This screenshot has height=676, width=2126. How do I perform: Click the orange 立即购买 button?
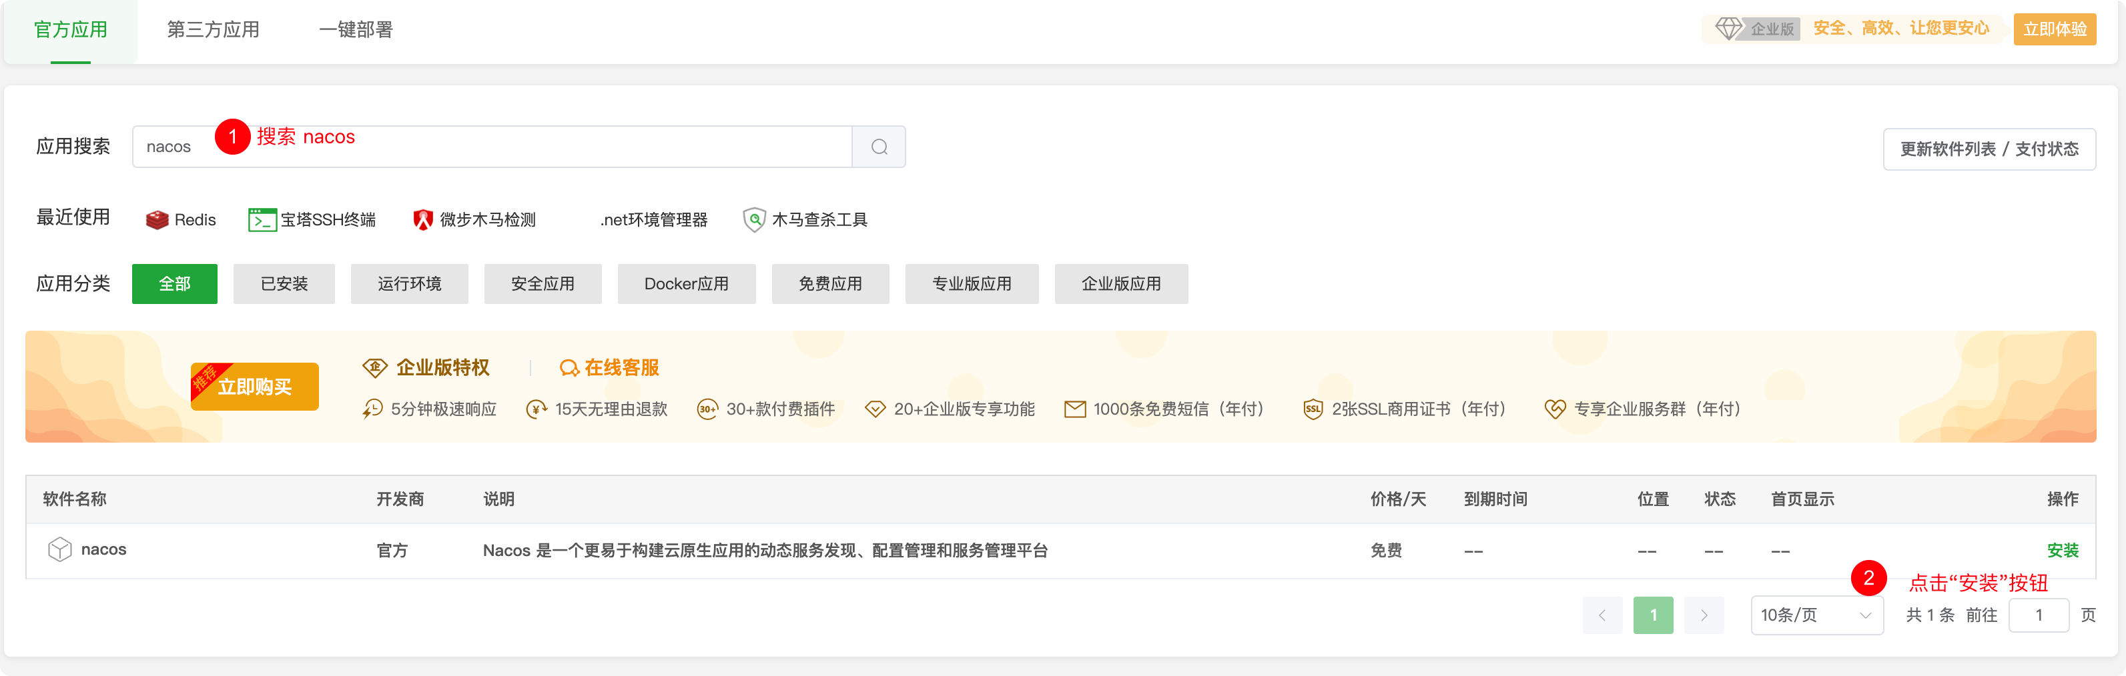click(255, 387)
